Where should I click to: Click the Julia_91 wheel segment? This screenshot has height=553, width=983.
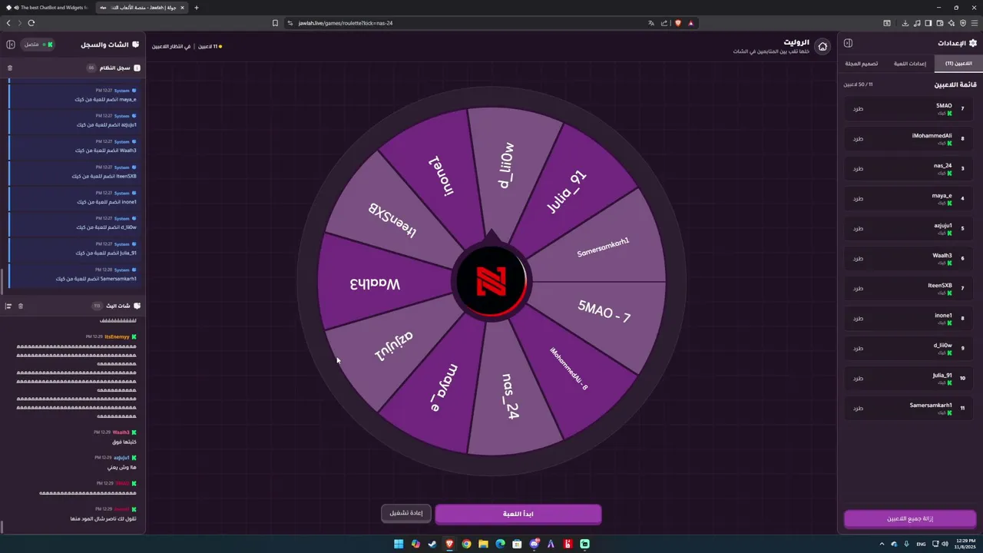tap(566, 192)
